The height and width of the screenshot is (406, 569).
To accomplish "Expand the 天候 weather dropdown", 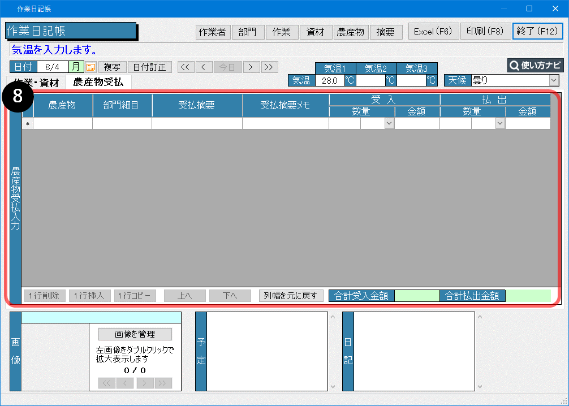I will [553, 80].
